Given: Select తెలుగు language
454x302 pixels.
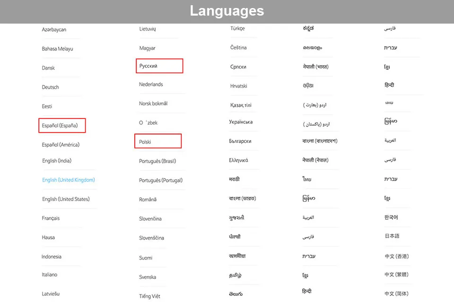Looking at the screenshot, I should point(236,294).
